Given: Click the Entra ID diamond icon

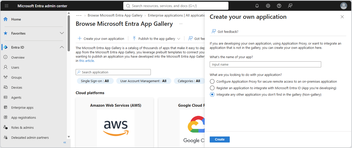Looking at the screenshot, I should (x=6, y=47).
